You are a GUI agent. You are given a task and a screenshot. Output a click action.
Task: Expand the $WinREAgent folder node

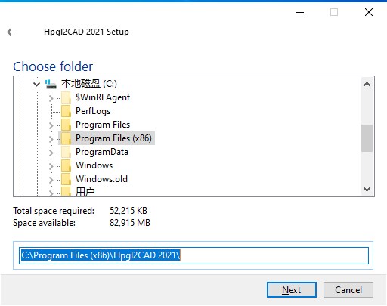point(51,98)
